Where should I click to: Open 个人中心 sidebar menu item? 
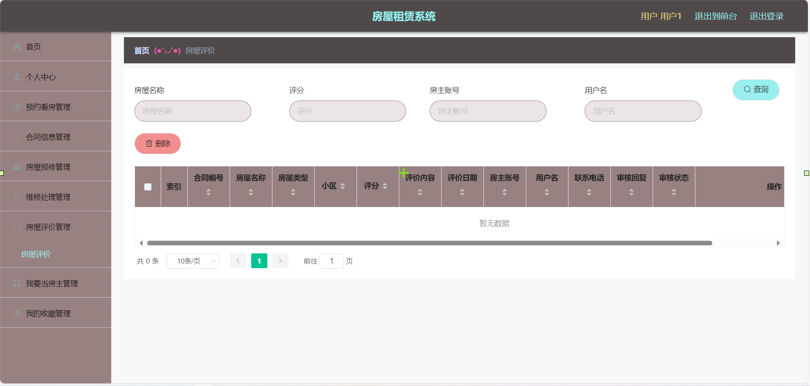click(55, 76)
